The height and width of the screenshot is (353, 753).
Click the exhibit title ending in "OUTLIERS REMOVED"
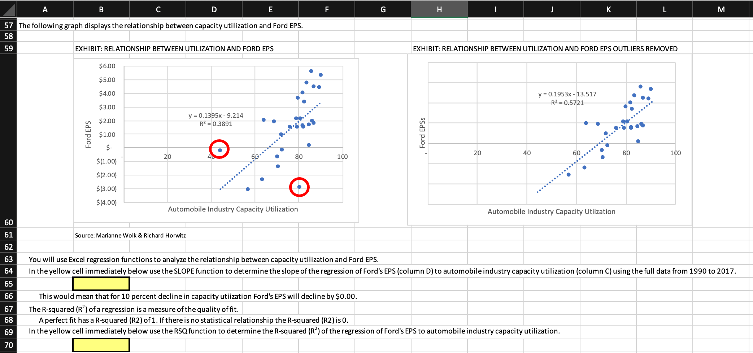pos(545,49)
